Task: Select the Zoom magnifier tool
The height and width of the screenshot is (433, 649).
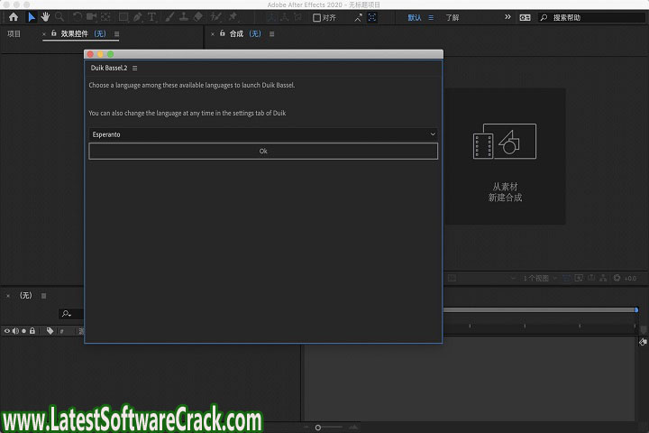Action: 59,17
